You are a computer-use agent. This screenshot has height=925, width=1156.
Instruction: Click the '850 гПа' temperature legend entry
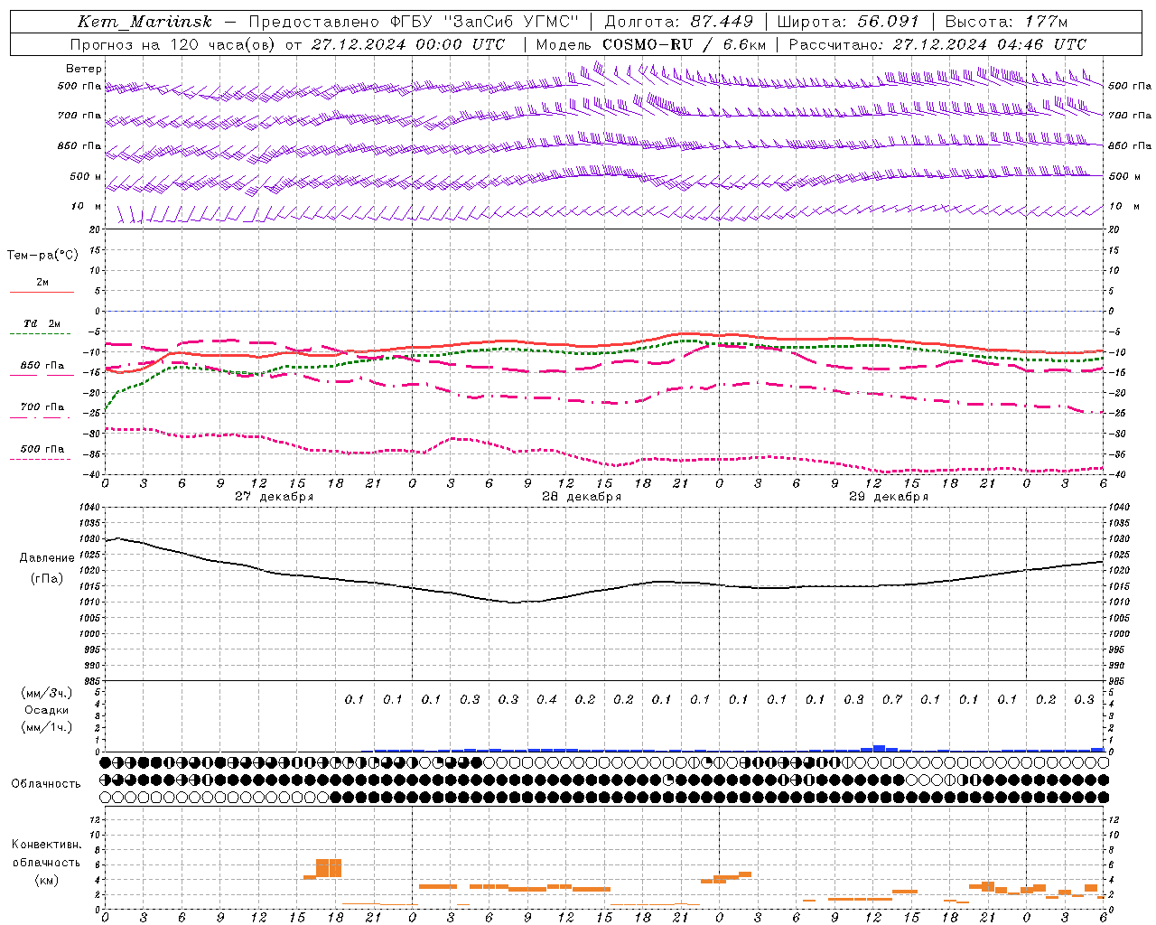click(x=42, y=366)
